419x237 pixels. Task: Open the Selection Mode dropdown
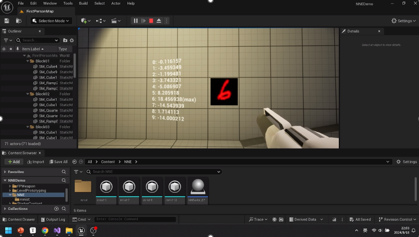click(51, 21)
